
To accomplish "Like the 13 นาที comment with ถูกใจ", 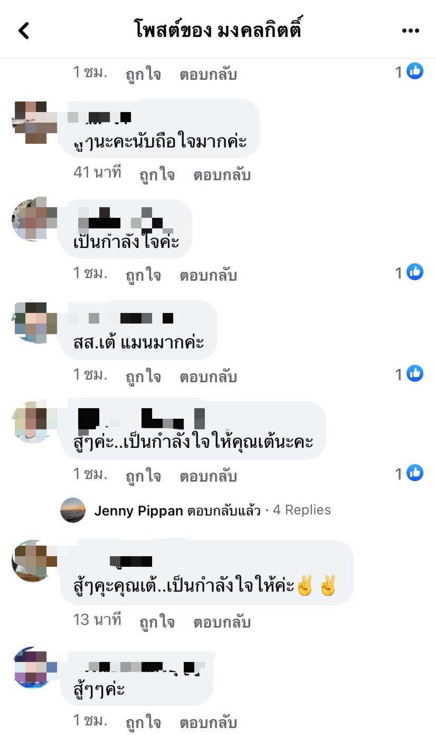I will (x=157, y=622).
